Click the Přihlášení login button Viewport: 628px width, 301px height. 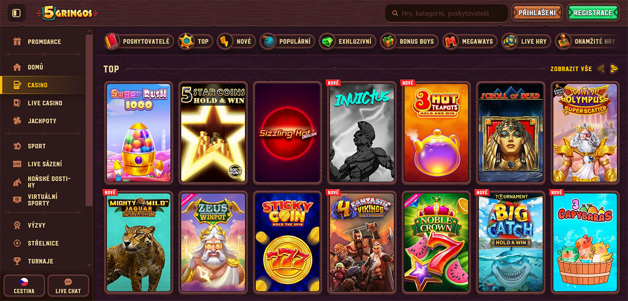[537, 13]
